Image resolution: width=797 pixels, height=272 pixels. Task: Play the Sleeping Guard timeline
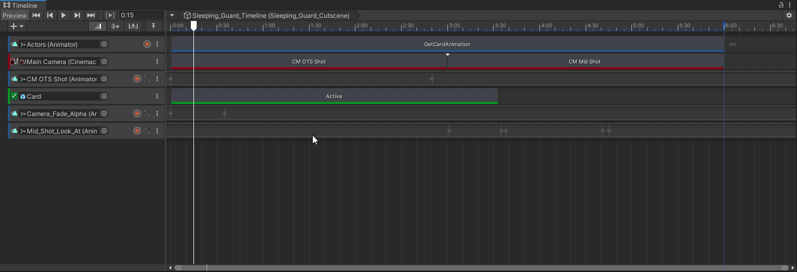pyautogui.click(x=64, y=15)
